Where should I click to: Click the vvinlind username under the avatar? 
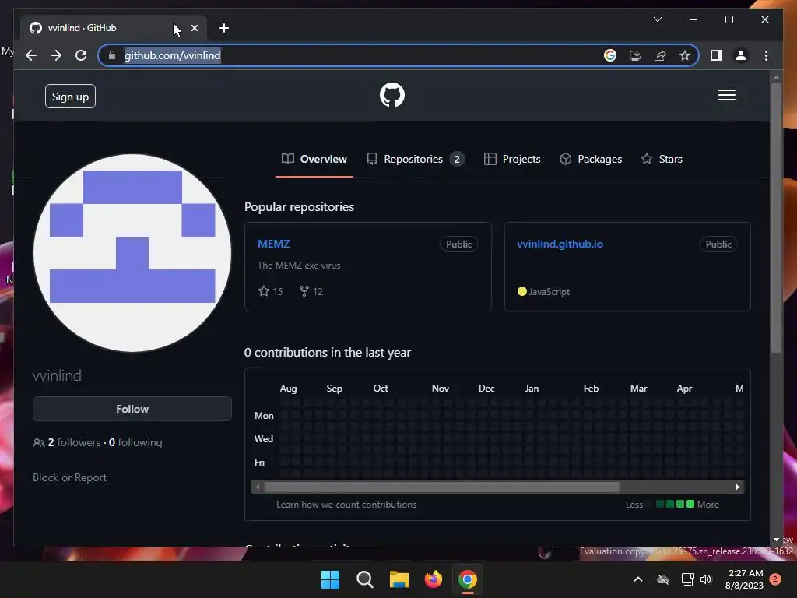[x=57, y=375]
